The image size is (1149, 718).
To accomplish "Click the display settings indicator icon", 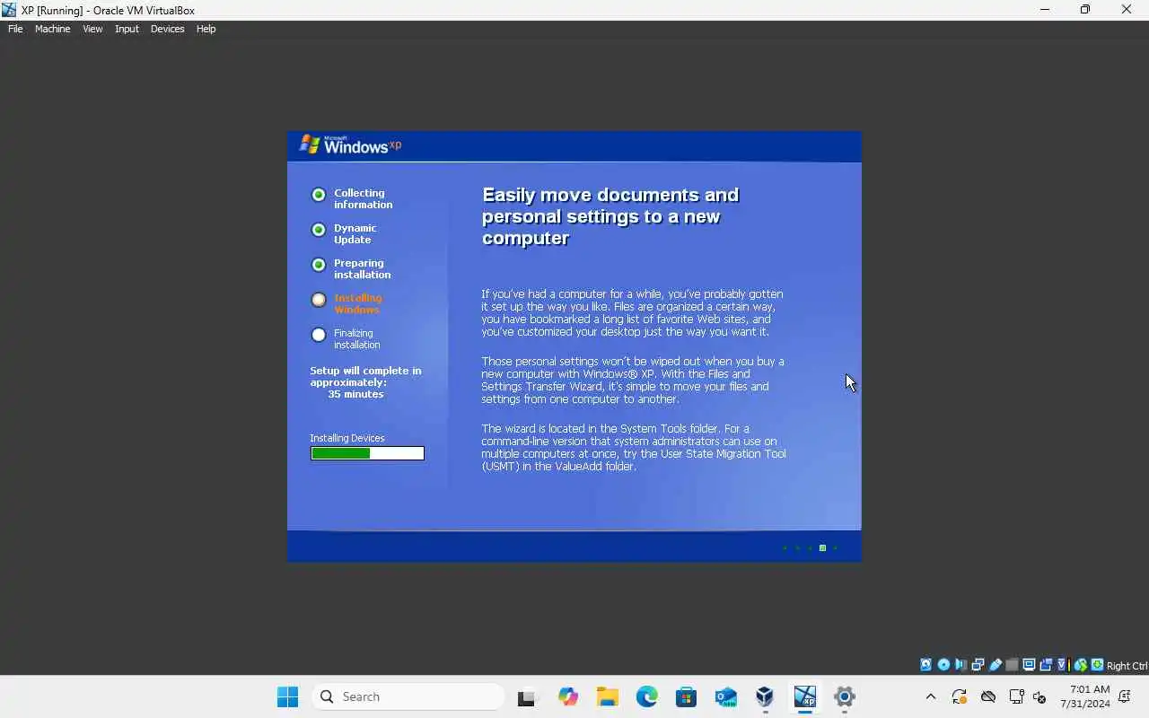I will [1029, 665].
